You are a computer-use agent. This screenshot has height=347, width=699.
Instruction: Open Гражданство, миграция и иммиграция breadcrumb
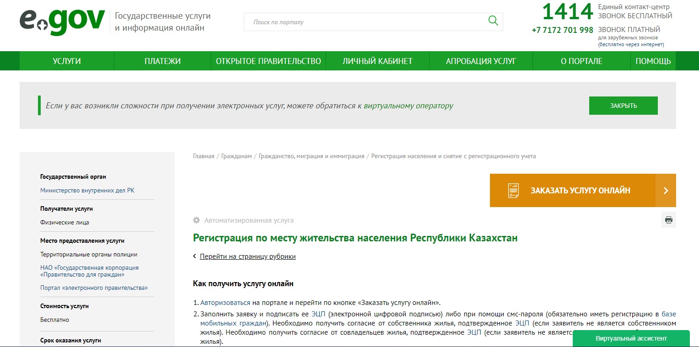point(312,156)
